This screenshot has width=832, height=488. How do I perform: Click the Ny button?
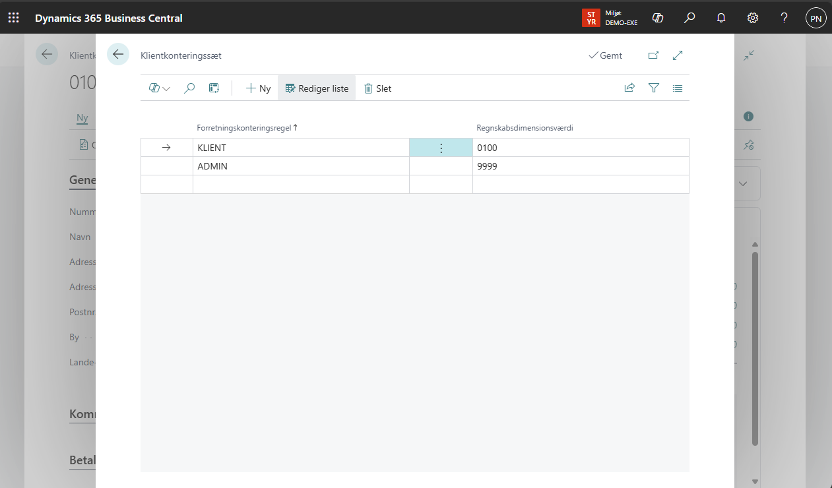point(258,88)
